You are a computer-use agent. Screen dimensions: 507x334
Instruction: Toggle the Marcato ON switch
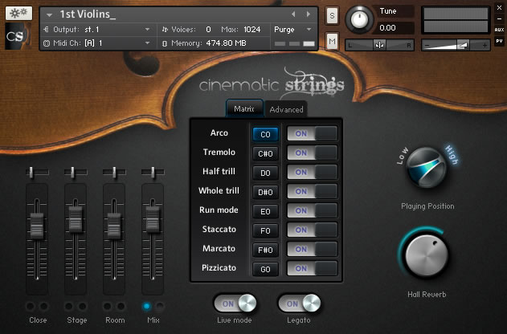click(x=312, y=249)
